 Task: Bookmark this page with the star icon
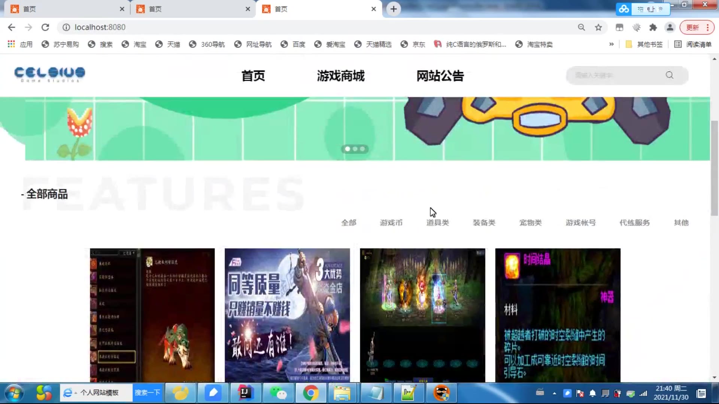click(x=598, y=27)
